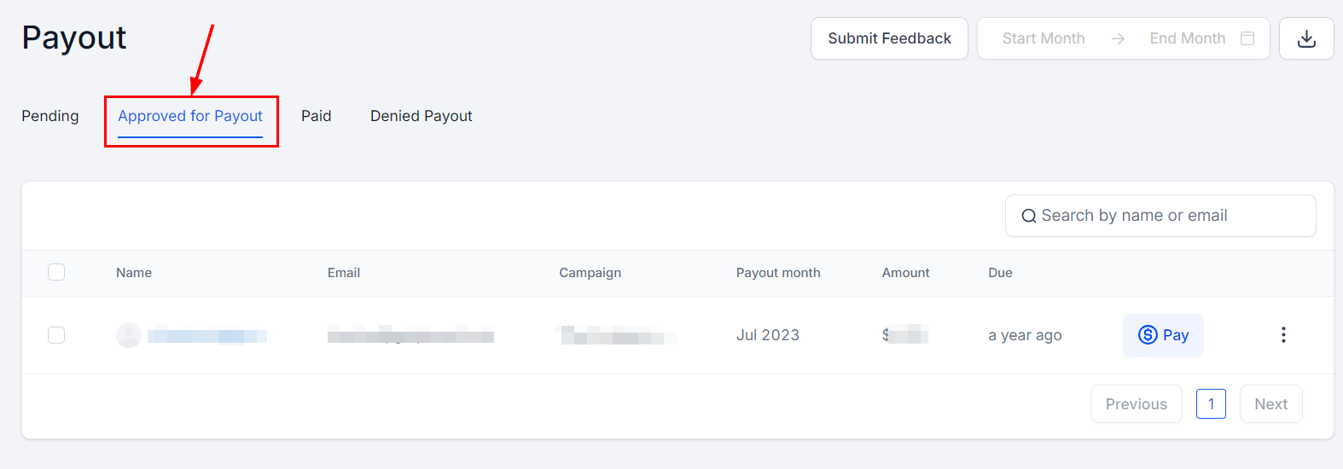Switch to the Pending tab
The width and height of the screenshot is (1343, 469).
coord(50,116)
